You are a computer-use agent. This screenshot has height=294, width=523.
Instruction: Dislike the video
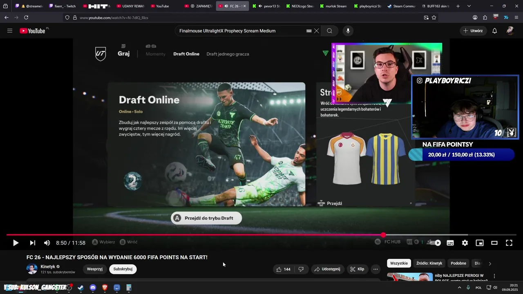(x=301, y=269)
